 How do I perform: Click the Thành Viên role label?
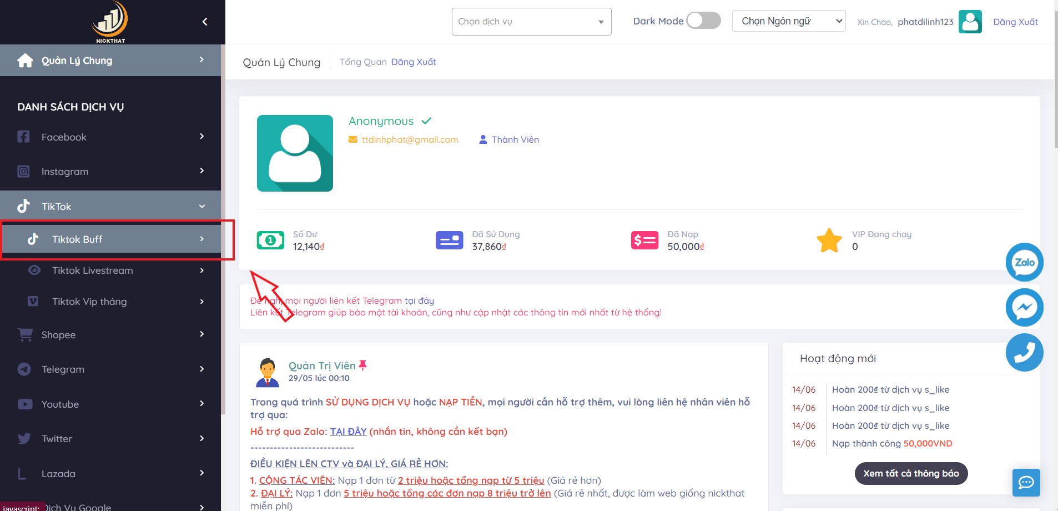pos(515,139)
